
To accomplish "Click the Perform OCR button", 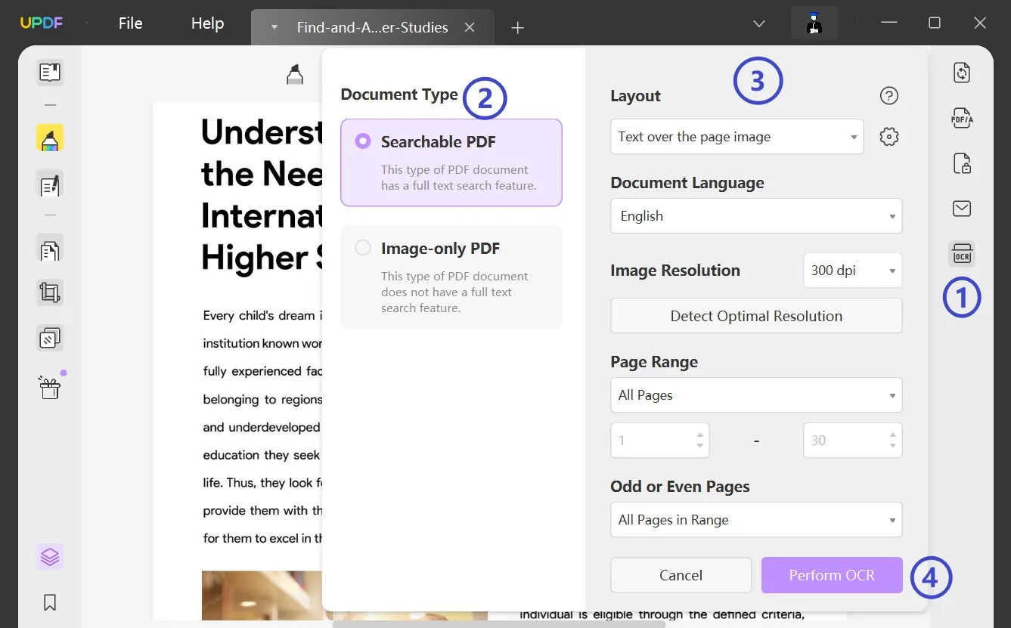I will click(831, 575).
